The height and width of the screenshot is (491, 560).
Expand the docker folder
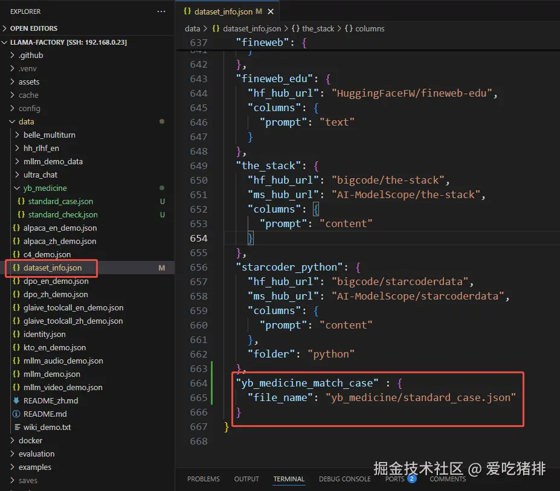[x=30, y=440]
